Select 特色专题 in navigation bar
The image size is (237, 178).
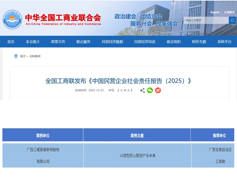(199, 42)
